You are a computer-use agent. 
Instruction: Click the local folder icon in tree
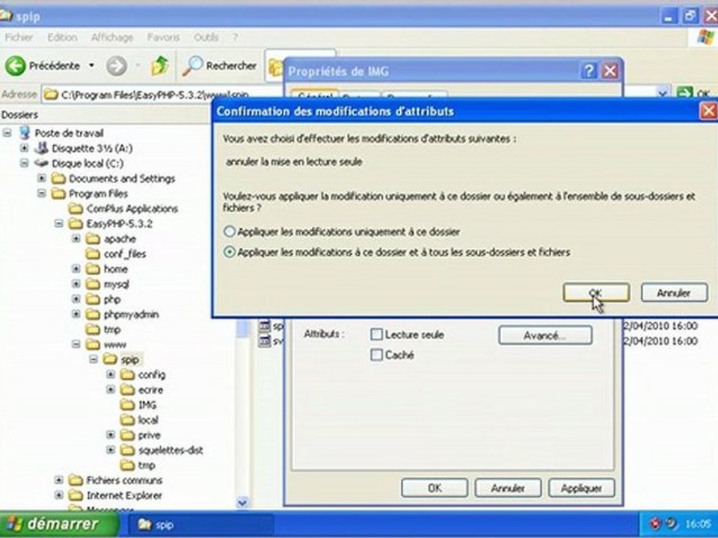click(127, 419)
